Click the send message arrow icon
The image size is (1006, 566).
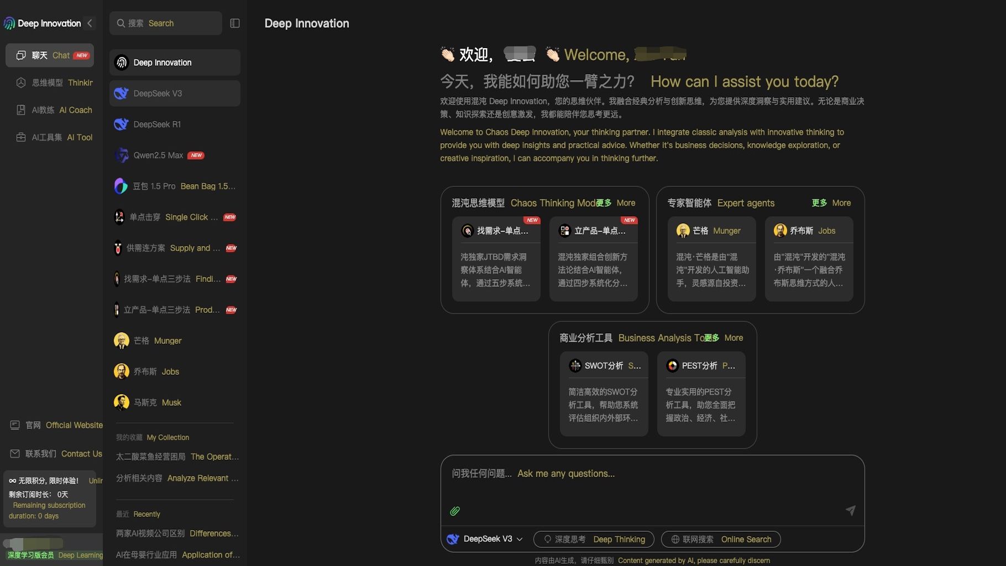click(x=851, y=510)
